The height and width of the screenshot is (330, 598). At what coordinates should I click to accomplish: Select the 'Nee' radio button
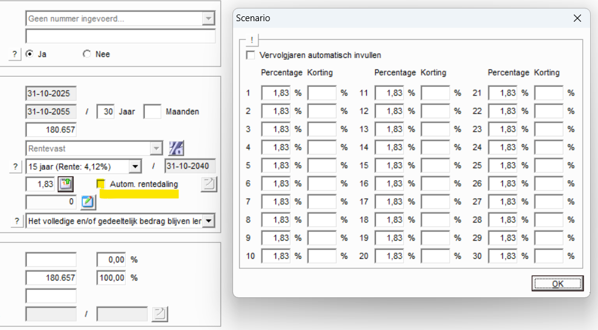pos(86,54)
